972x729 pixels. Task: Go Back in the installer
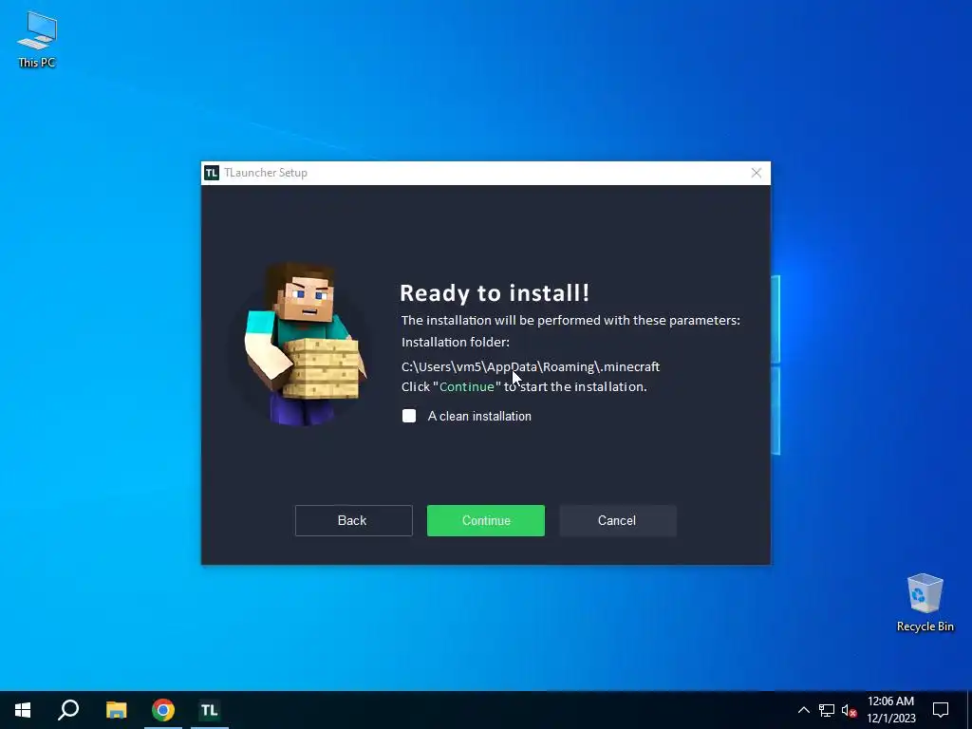point(353,521)
